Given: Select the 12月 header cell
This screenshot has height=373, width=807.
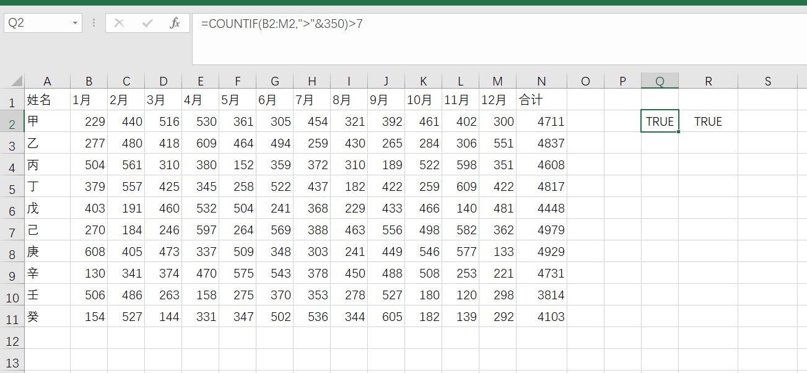Looking at the screenshot, I should pos(498,100).
